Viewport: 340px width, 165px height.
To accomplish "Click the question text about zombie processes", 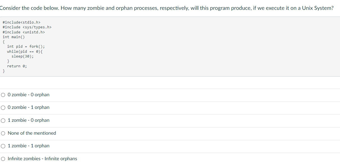I will (166, 8).
